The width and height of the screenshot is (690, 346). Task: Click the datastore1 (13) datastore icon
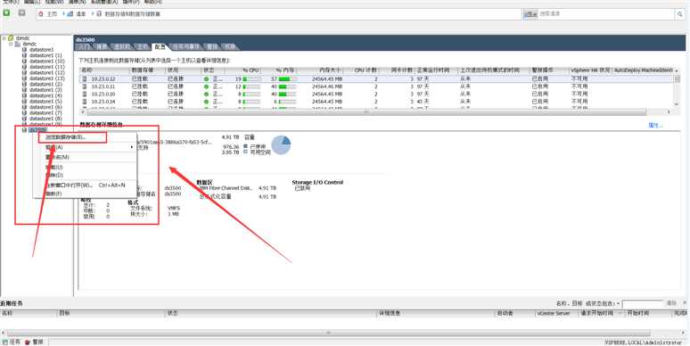[25, 78]
